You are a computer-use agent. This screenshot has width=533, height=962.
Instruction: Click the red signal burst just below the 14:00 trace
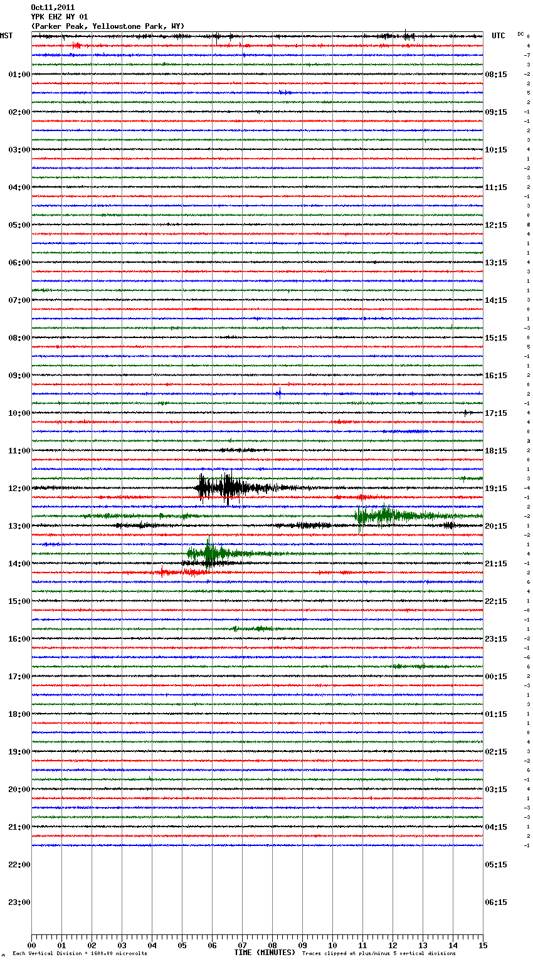point(183,572)
